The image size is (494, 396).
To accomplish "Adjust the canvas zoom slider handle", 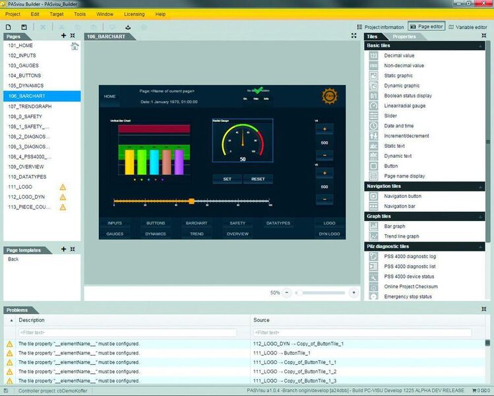I will tap(299, 293).
